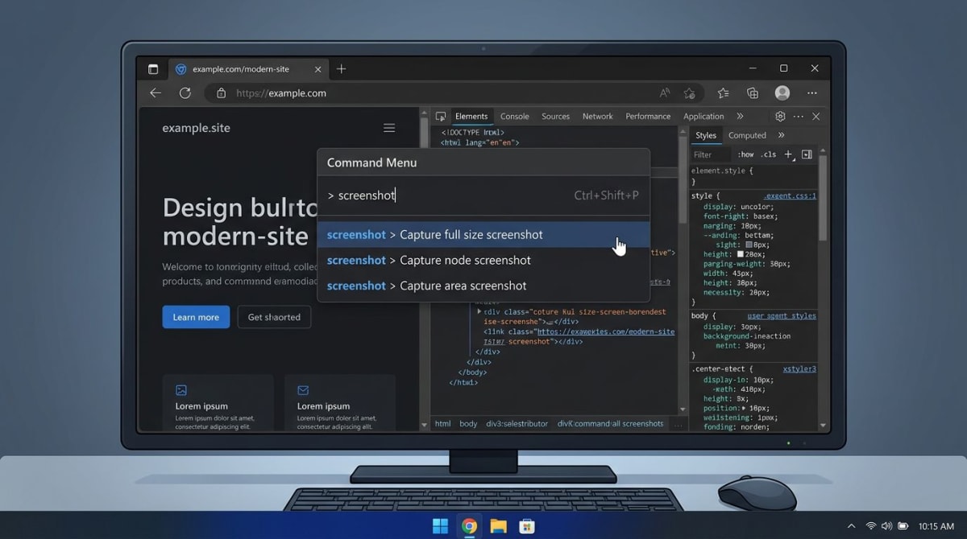This screenshot has height=539, width=967.
Task: Switch to the Sources tab
Action: [x=555, y=117]
